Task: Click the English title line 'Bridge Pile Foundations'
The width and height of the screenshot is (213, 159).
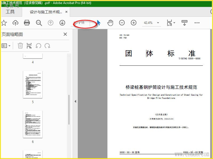Action: [161, 98]
